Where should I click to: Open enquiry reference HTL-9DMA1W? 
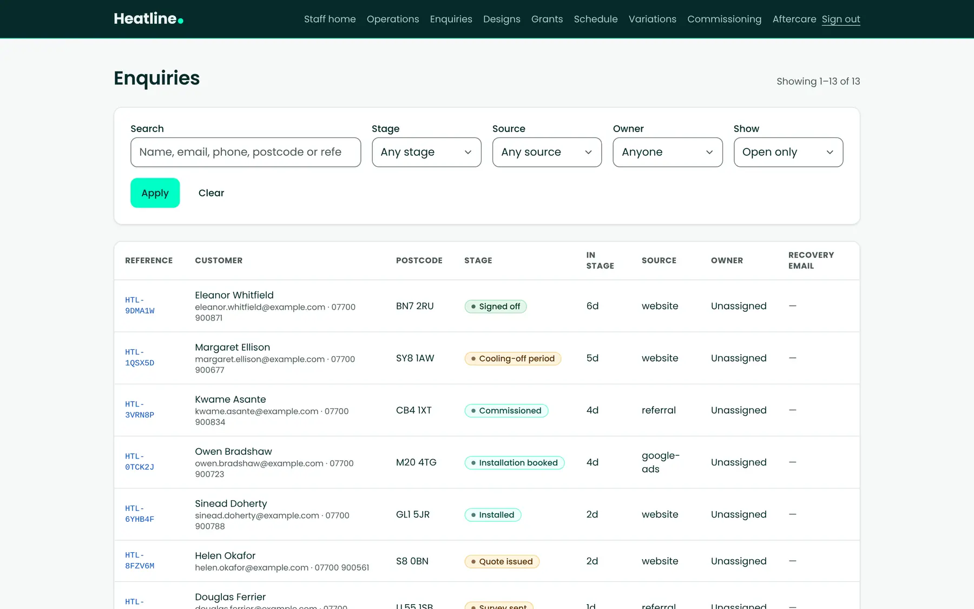pos(140,305)
